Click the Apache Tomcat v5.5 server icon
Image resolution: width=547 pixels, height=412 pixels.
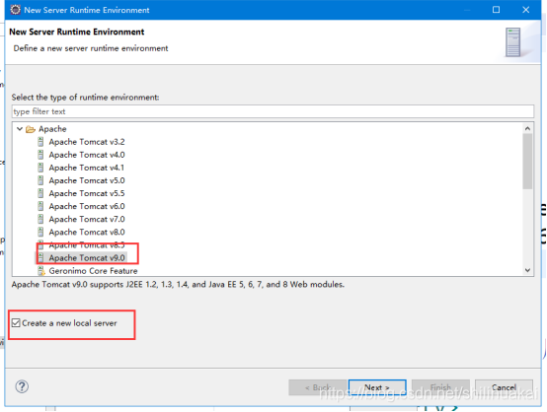(x=40, y=193)
